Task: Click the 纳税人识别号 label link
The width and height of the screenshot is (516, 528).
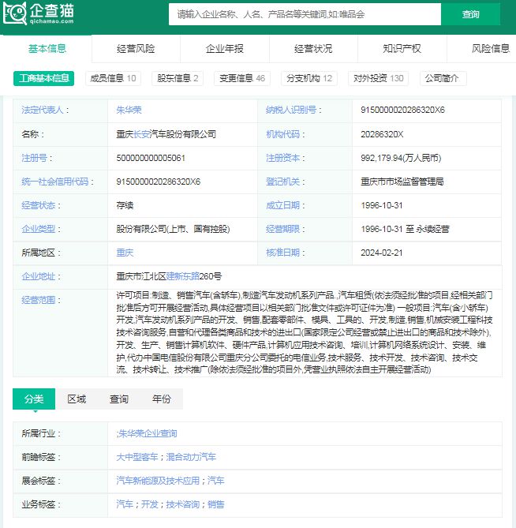Action: coord(291,110)
